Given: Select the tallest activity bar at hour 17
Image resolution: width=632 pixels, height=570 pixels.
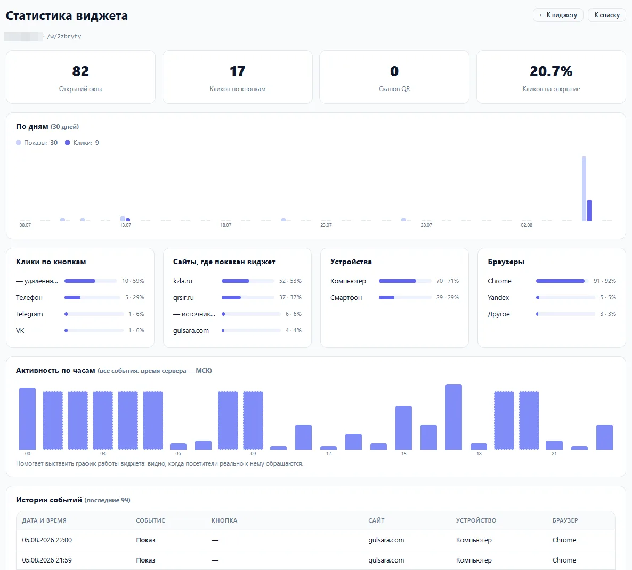Looking at the screenshot, I should 453,417.
